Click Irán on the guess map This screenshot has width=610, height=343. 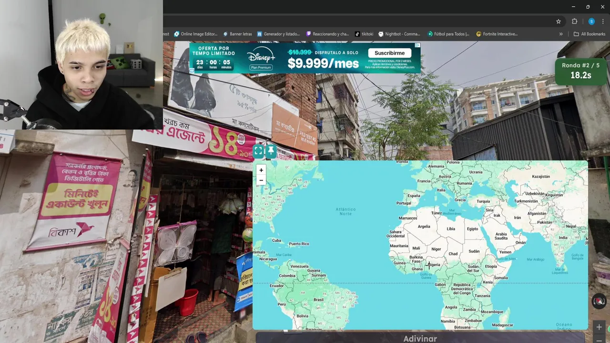coord(517,218)
